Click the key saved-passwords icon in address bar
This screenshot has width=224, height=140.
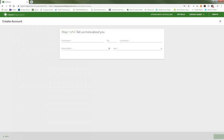pyautogui.click(x=184, y=6)
